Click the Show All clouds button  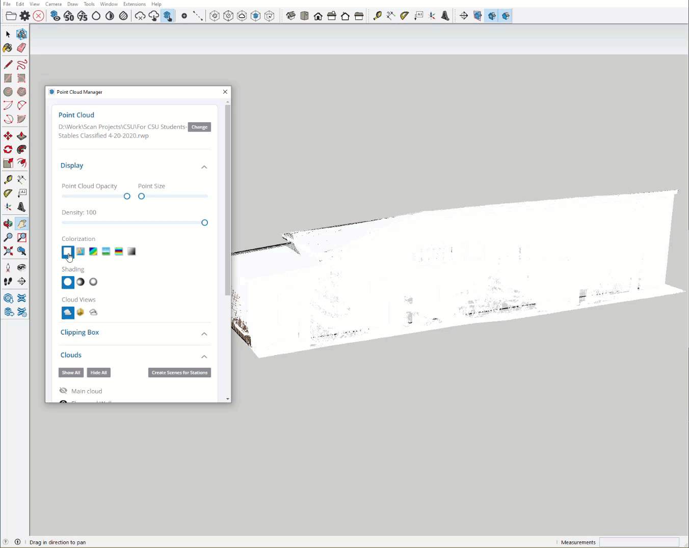71,373
